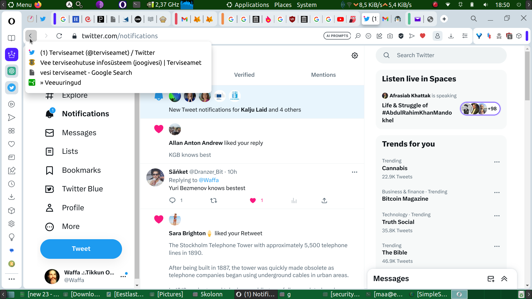This screenshot has width=532, height=299.
Task: Open more menu on Sañket's tweet
Action: (x=354, y=172)
